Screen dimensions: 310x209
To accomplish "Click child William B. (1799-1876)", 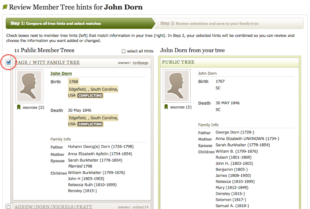I will point(237,151).
